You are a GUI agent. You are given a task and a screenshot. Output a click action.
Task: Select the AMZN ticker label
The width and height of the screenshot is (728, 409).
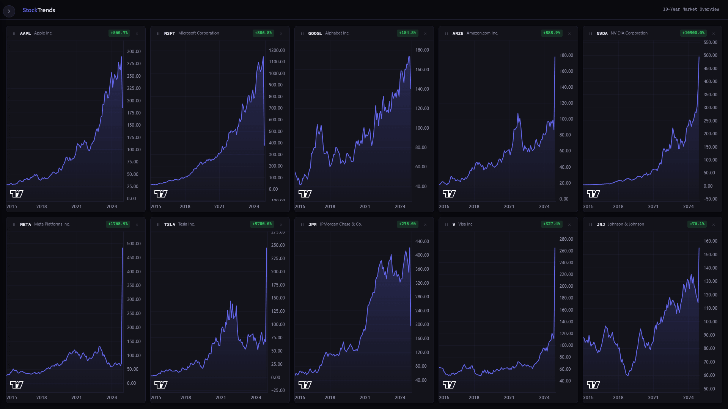(x=458, y=33)
